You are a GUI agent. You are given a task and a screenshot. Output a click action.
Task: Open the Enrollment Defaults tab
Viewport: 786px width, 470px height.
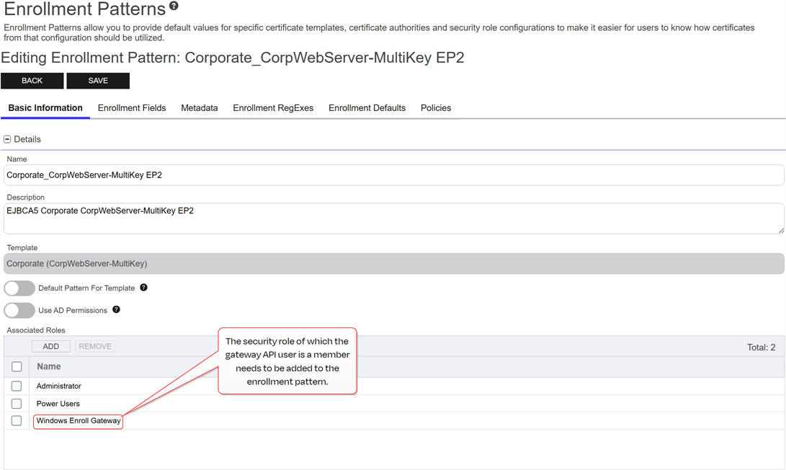pyautogui.click(x=367, y=108)
